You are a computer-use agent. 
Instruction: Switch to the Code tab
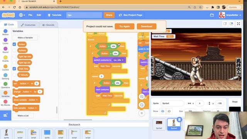[9, 25]
